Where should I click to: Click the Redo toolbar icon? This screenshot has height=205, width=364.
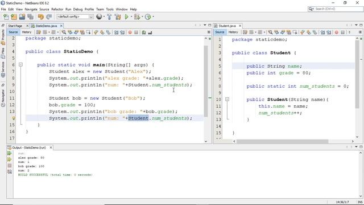(x=49, y=17)
